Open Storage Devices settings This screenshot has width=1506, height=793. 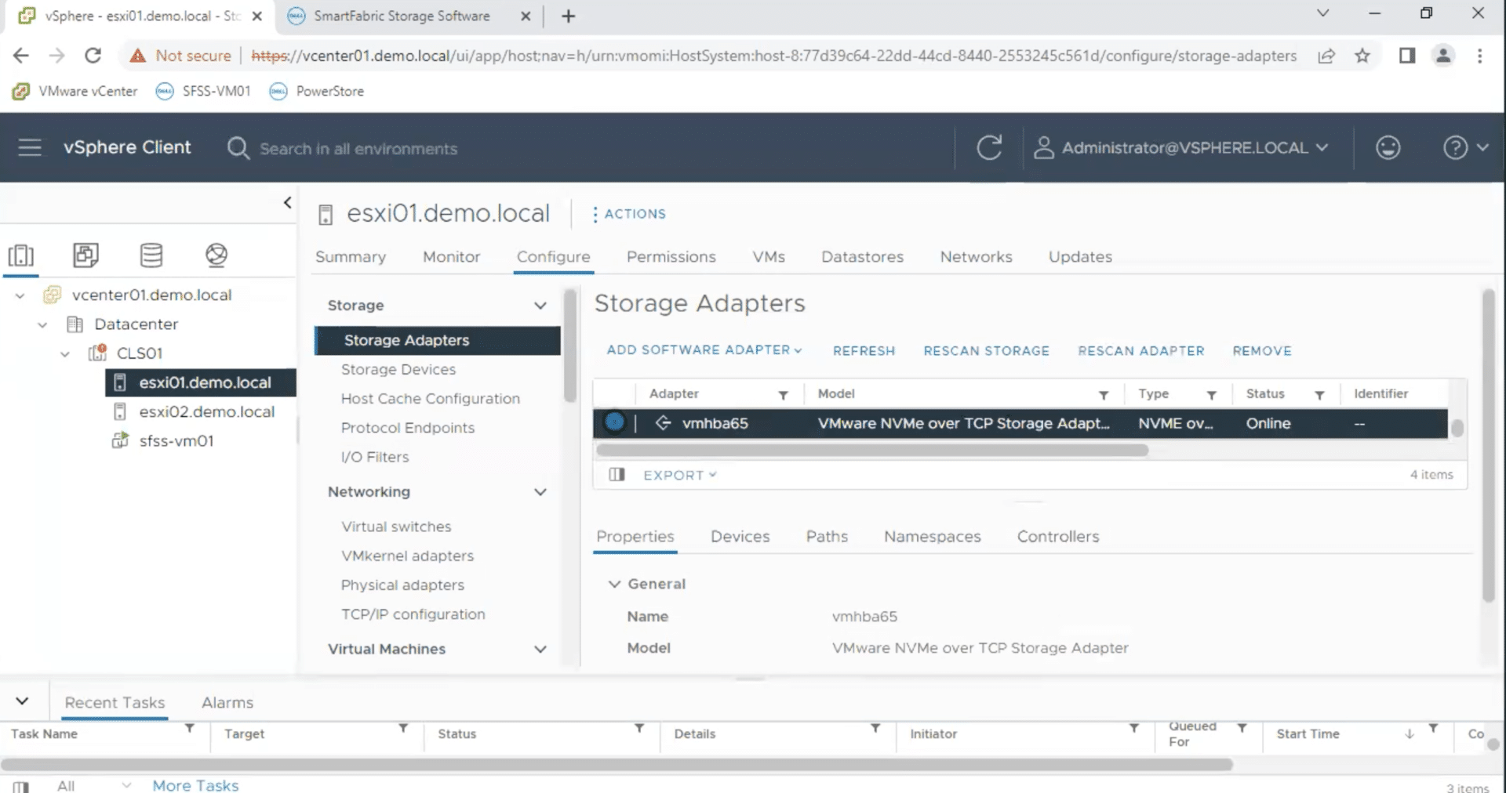point(398,369)
